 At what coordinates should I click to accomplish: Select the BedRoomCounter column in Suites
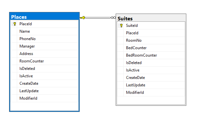(151, 55)
